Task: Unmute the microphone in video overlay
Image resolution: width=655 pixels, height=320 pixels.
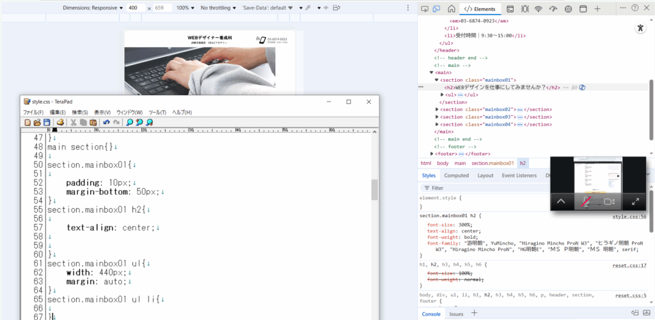Action: pos(585,201)
